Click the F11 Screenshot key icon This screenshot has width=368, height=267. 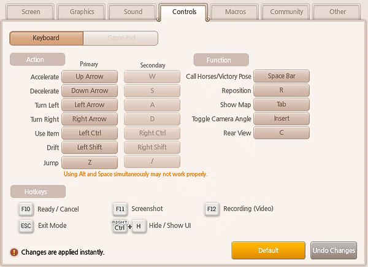coord(120,209)
